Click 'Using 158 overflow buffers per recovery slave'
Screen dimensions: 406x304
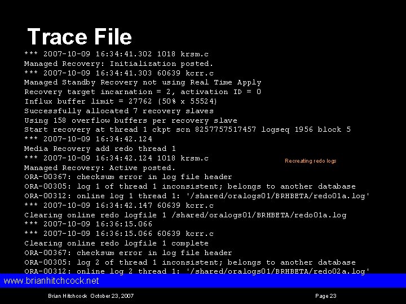coord(131,120)
